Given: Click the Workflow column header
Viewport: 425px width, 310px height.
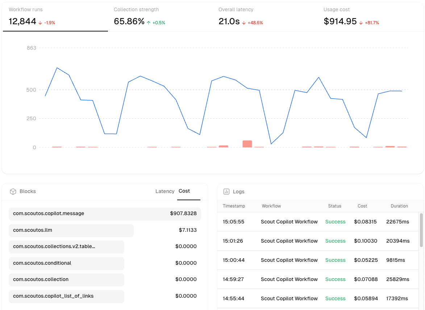Looking at the screenshot, I should [271, 206].
